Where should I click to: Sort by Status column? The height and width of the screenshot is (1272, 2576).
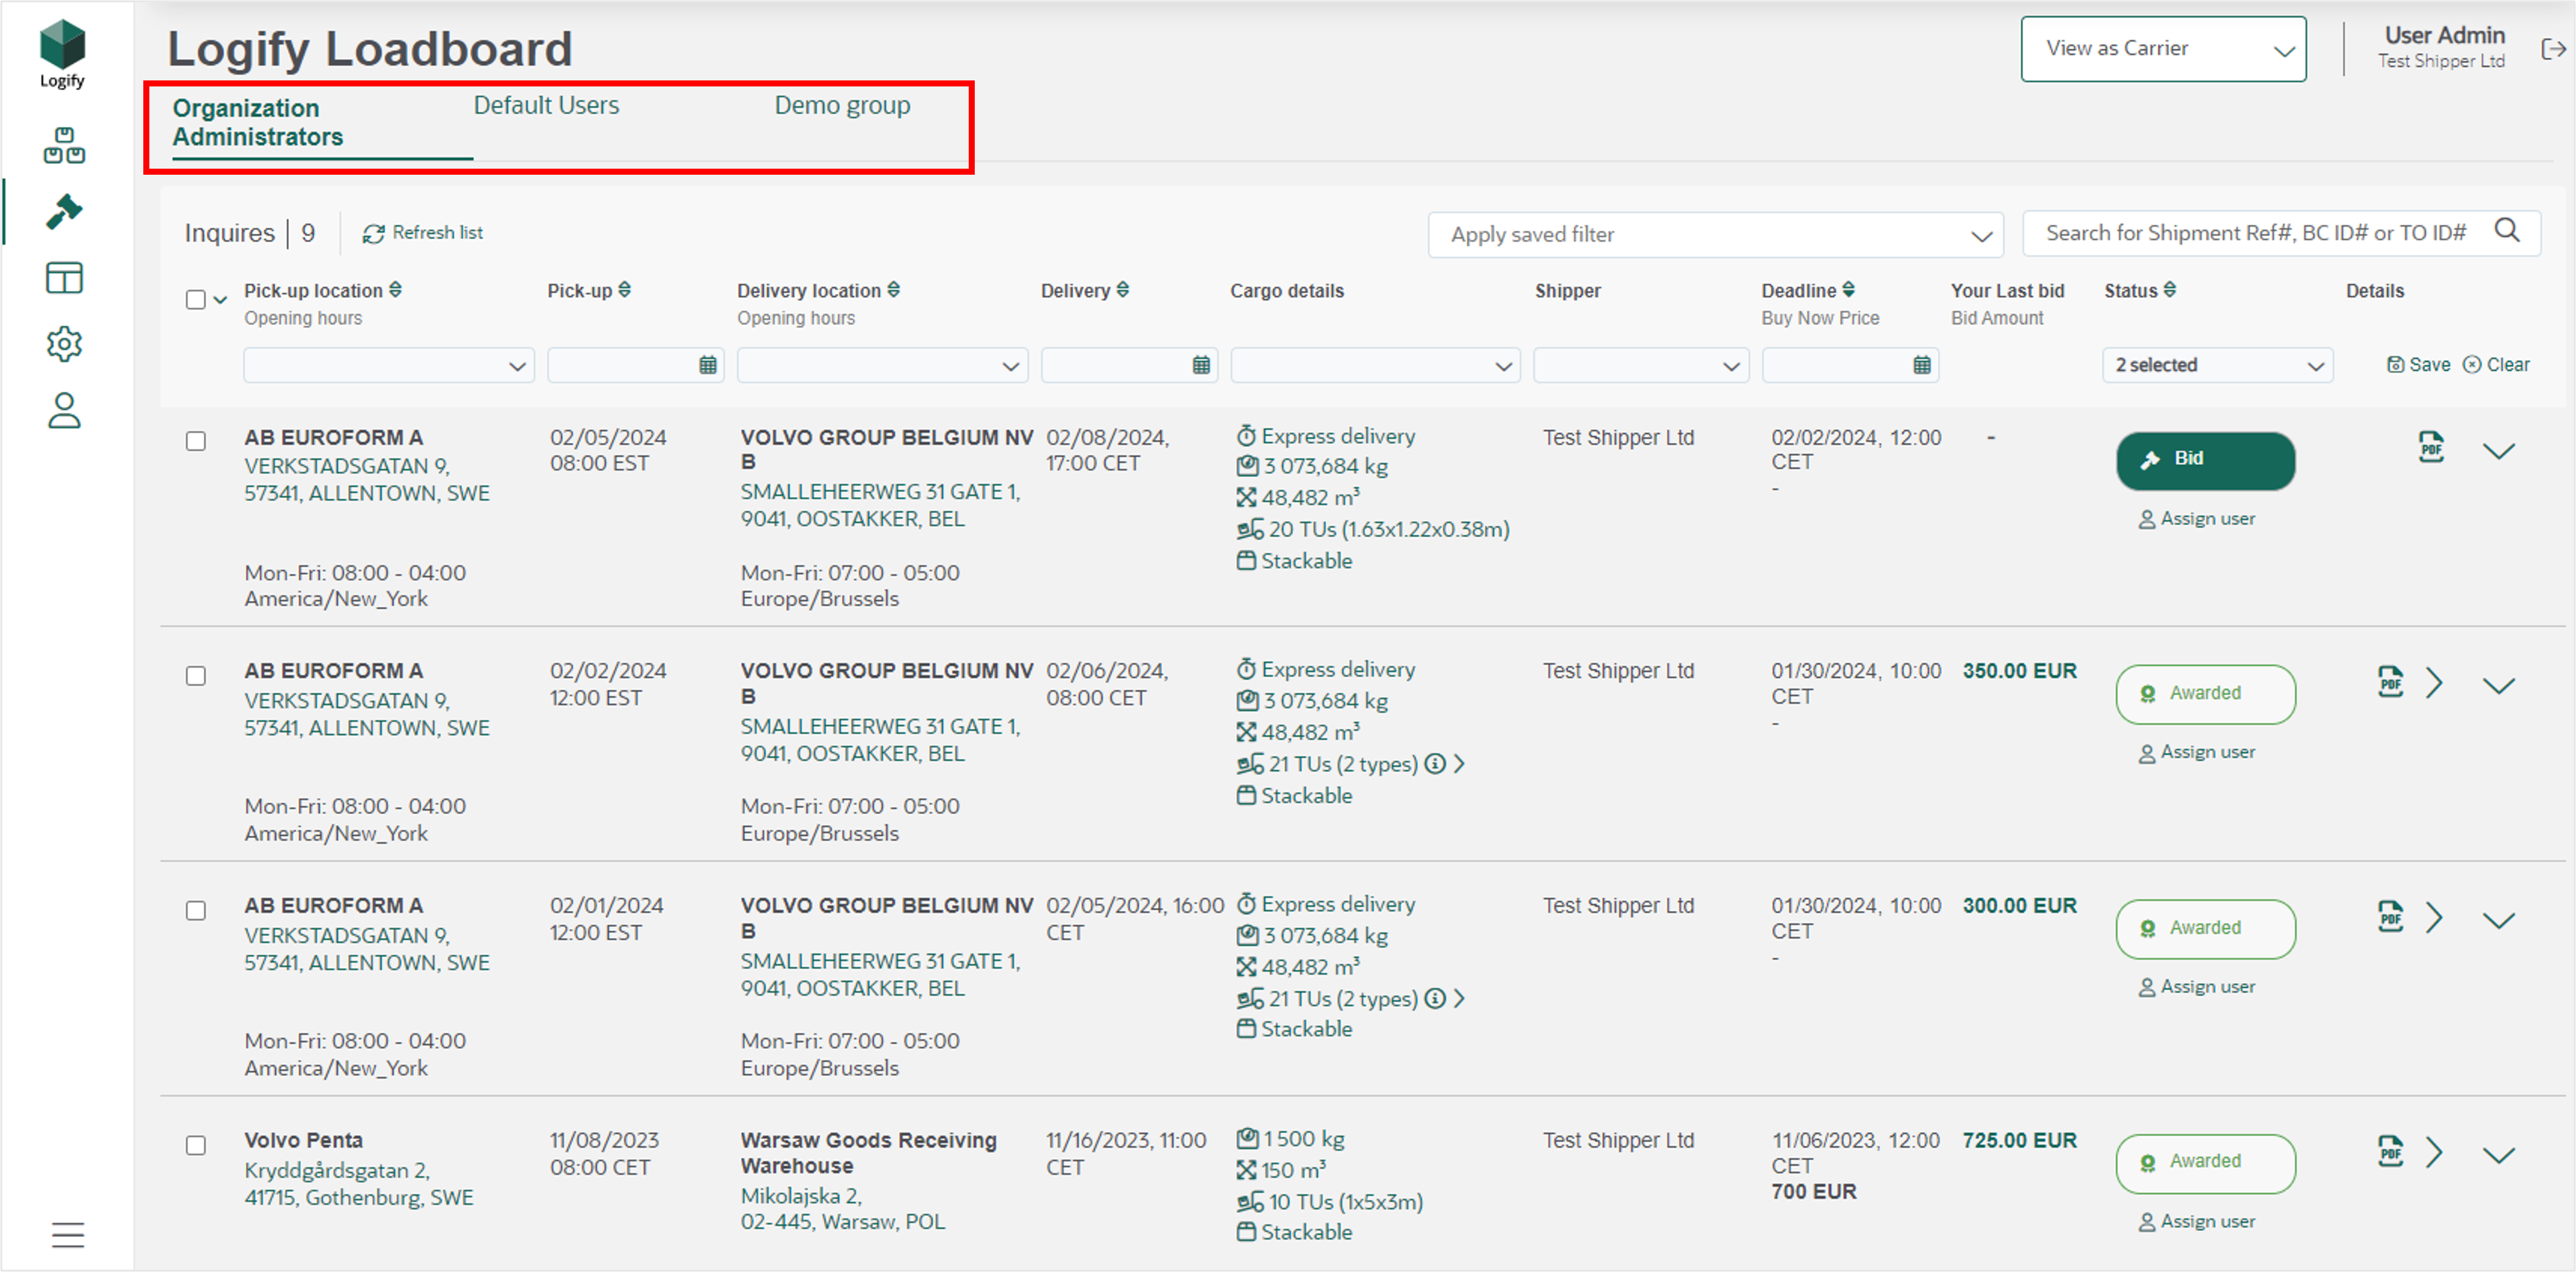point(2170,290)
